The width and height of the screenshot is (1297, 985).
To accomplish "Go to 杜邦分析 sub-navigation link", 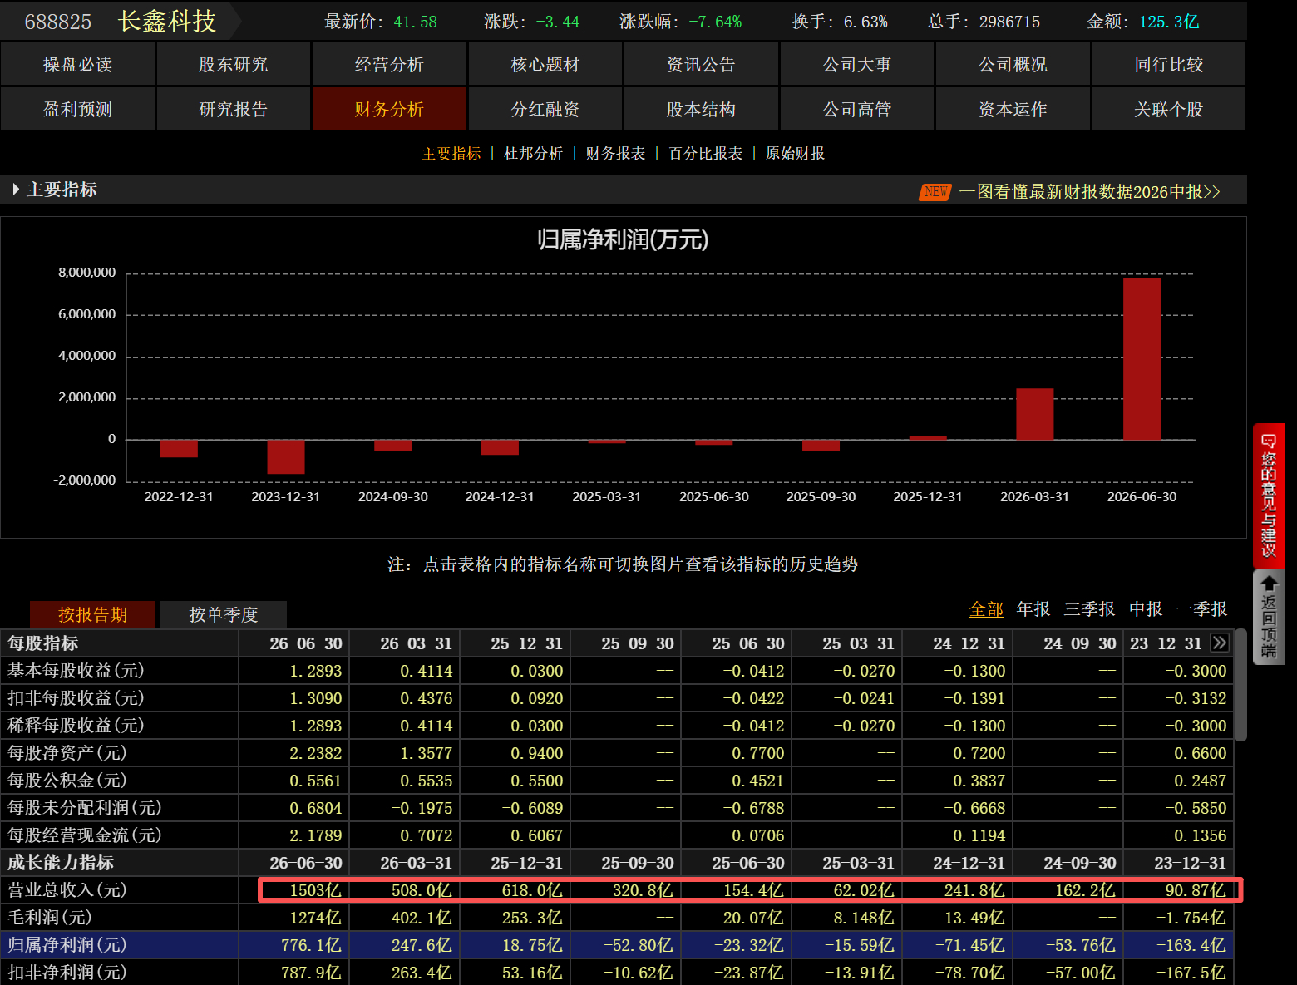I will pos(534,154).
